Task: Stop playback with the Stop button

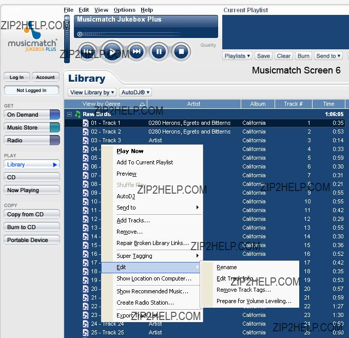Action: coord(181,52)
